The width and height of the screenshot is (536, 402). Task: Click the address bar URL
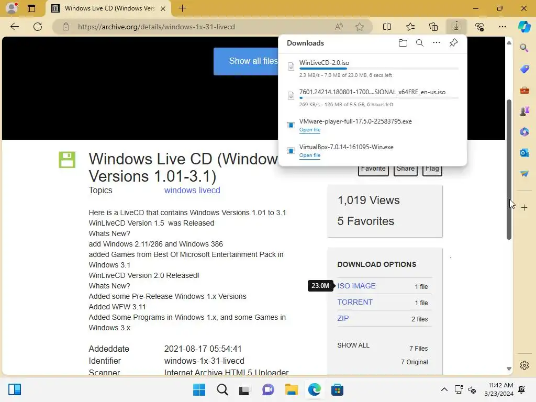click(x=156, y=27)
